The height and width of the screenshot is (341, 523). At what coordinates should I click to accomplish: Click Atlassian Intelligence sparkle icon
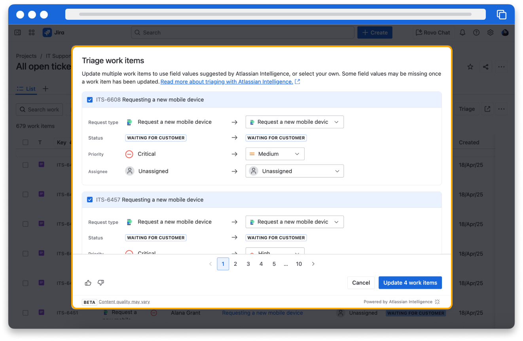pyautogui.click(x=437, y=301)
